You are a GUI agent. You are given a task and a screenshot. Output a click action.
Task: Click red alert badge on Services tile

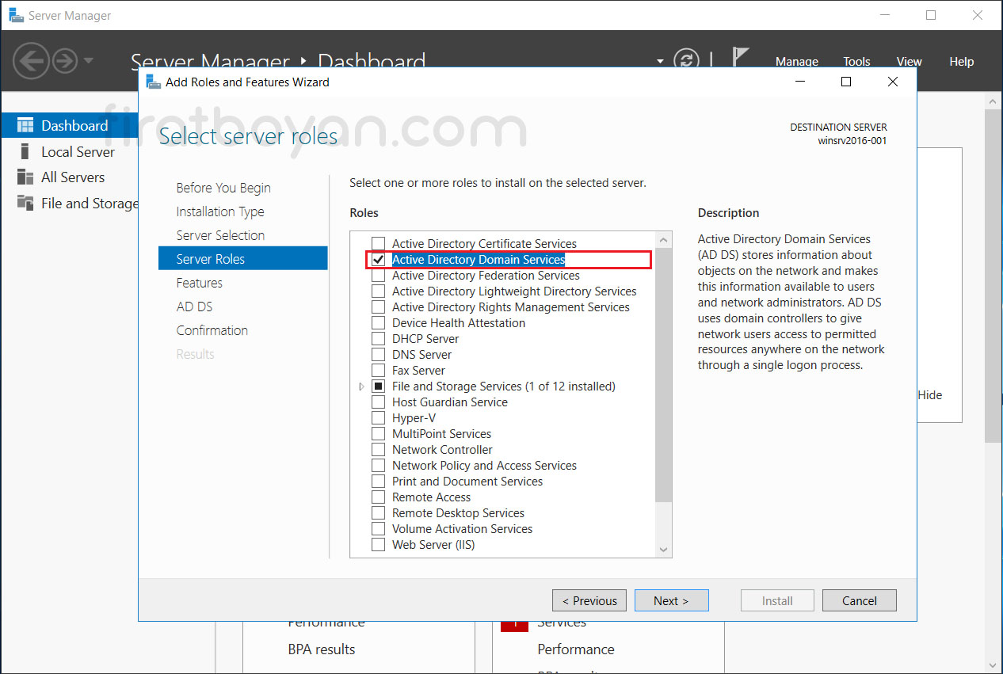click(513, 626)
